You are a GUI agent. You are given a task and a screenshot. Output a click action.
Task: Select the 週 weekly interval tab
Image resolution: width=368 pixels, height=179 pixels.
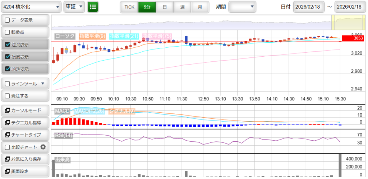click(182, 7)
